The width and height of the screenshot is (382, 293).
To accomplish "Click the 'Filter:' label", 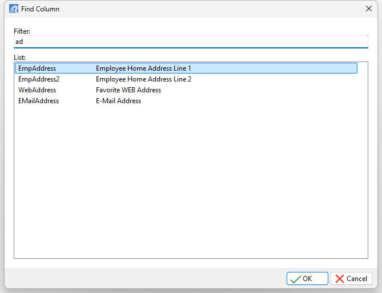I will click(22, 31).
